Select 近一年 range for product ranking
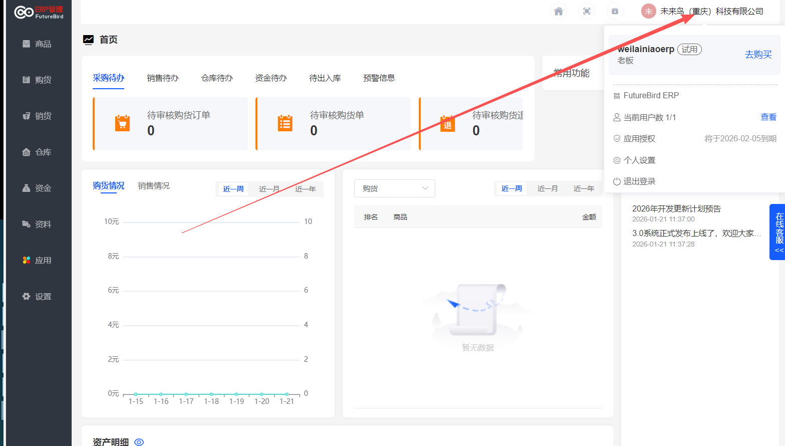Viewport: 785px width, 446px height. 584,188
